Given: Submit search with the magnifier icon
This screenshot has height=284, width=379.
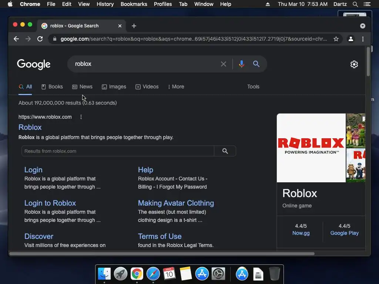Looking at the screenshot, I should (x=256, y=64).
